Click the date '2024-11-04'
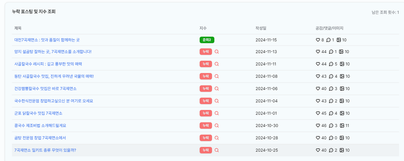404x161 pixels. click(267, 101)
